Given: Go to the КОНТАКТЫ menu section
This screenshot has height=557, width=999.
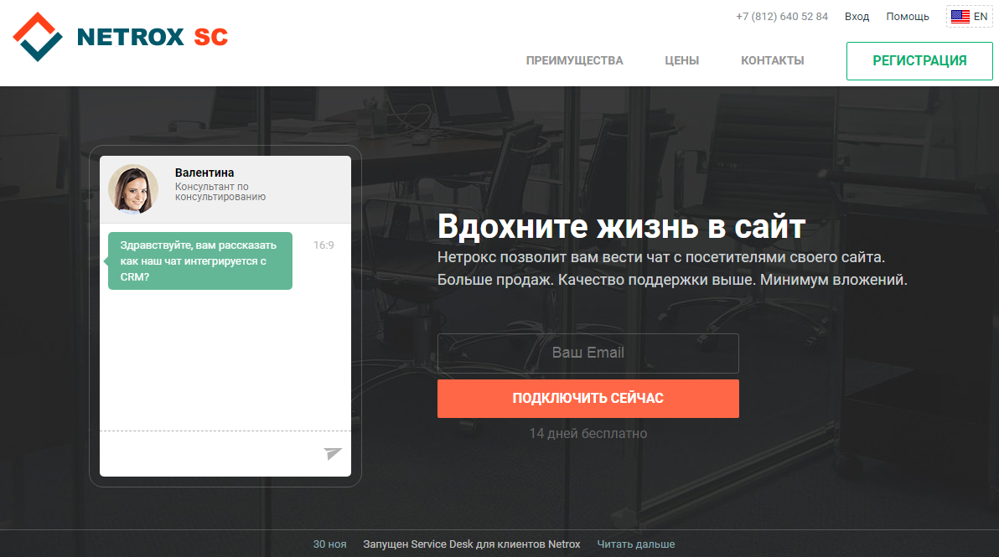Looking at the screenshot, I should pos(772,60).
